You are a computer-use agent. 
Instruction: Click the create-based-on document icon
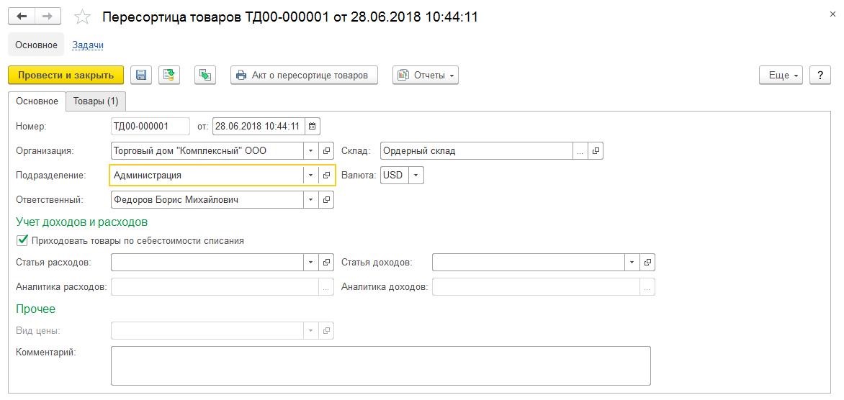click(205, 76)
